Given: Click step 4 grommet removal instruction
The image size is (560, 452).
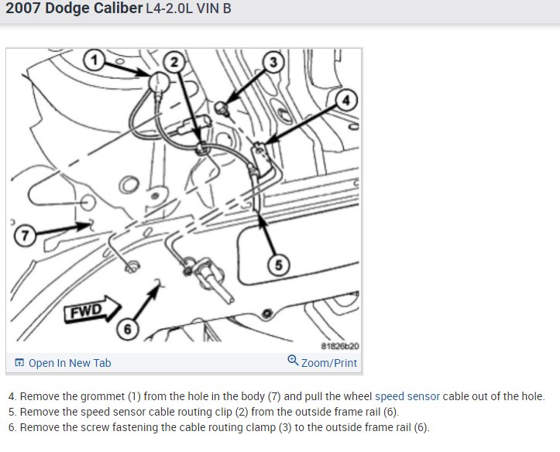Looking at the screenshot, I should click(277, 396).
